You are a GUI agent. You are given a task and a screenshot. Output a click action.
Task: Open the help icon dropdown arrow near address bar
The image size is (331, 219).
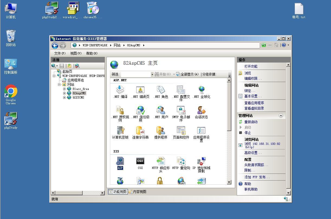coord(288,45)
